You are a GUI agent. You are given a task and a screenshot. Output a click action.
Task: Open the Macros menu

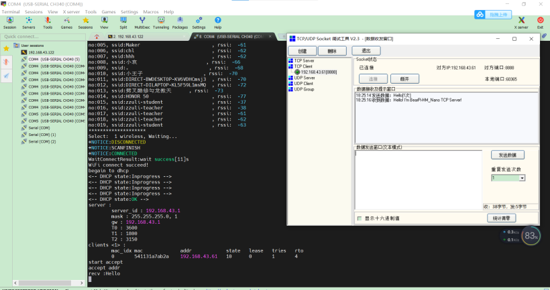150,11
